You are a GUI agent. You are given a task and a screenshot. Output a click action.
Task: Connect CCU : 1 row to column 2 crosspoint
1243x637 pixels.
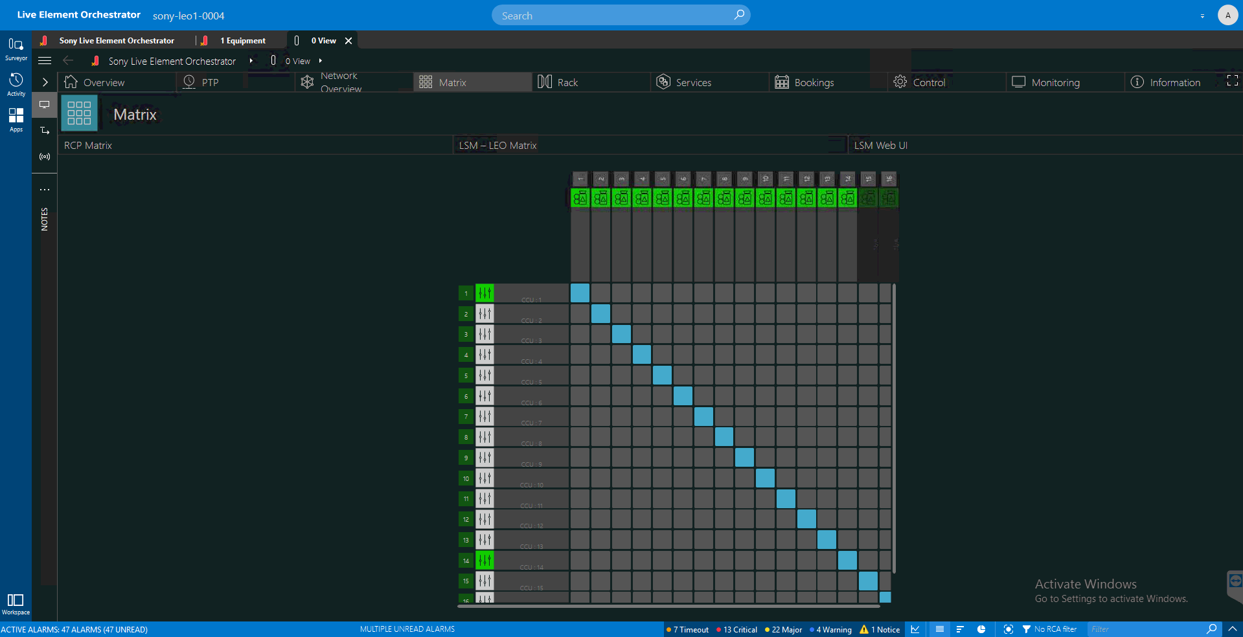pos(600,293)
